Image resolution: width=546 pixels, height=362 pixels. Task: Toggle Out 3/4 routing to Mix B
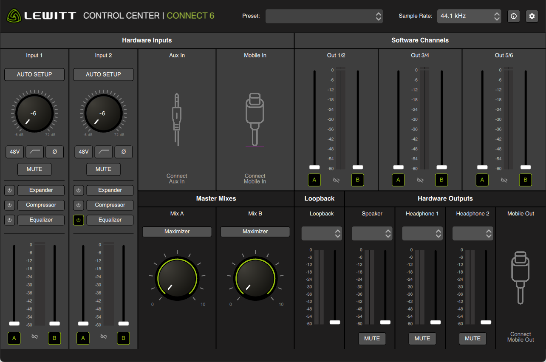click(x=441, y=180)
